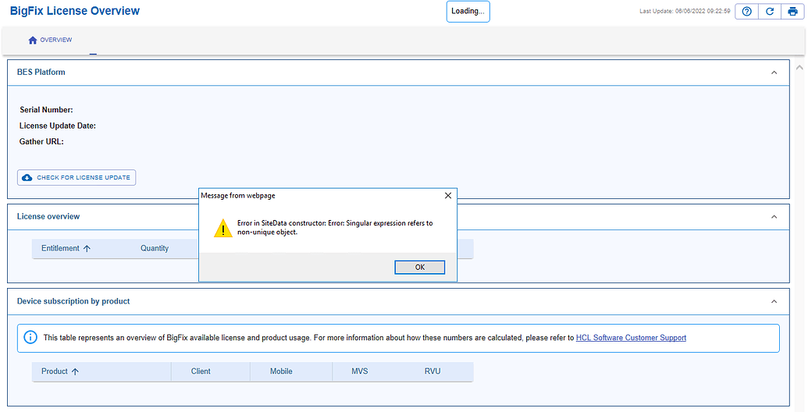Click the Gather URL label
The image size is (808, 412).
point(41,142)
